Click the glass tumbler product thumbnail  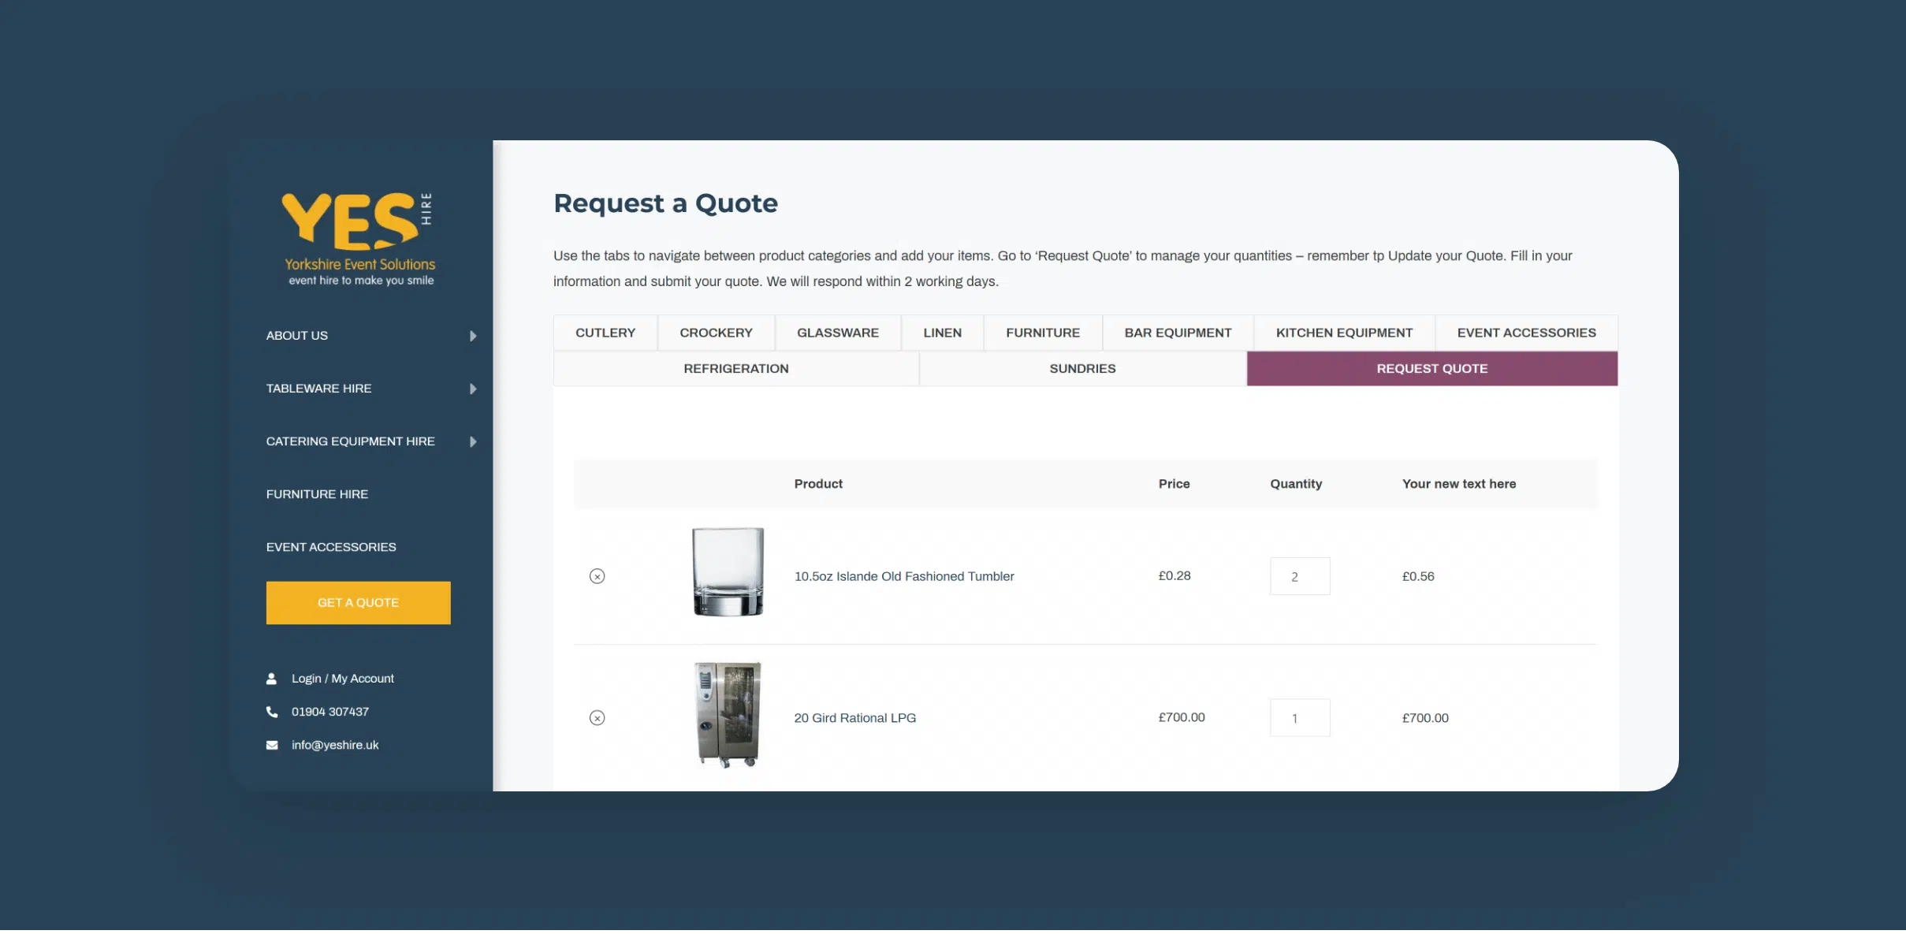pos(728,572)
